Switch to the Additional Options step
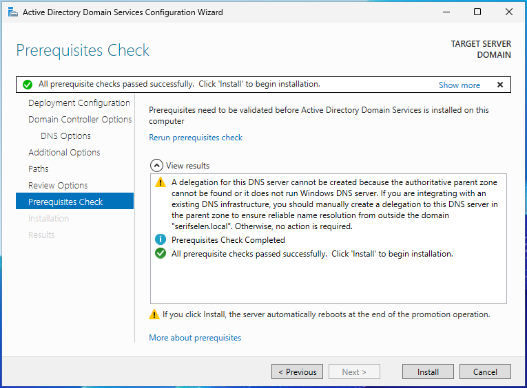Image resolution: width=527 pixels, height=388 pixels. click(x=64, y=153)
